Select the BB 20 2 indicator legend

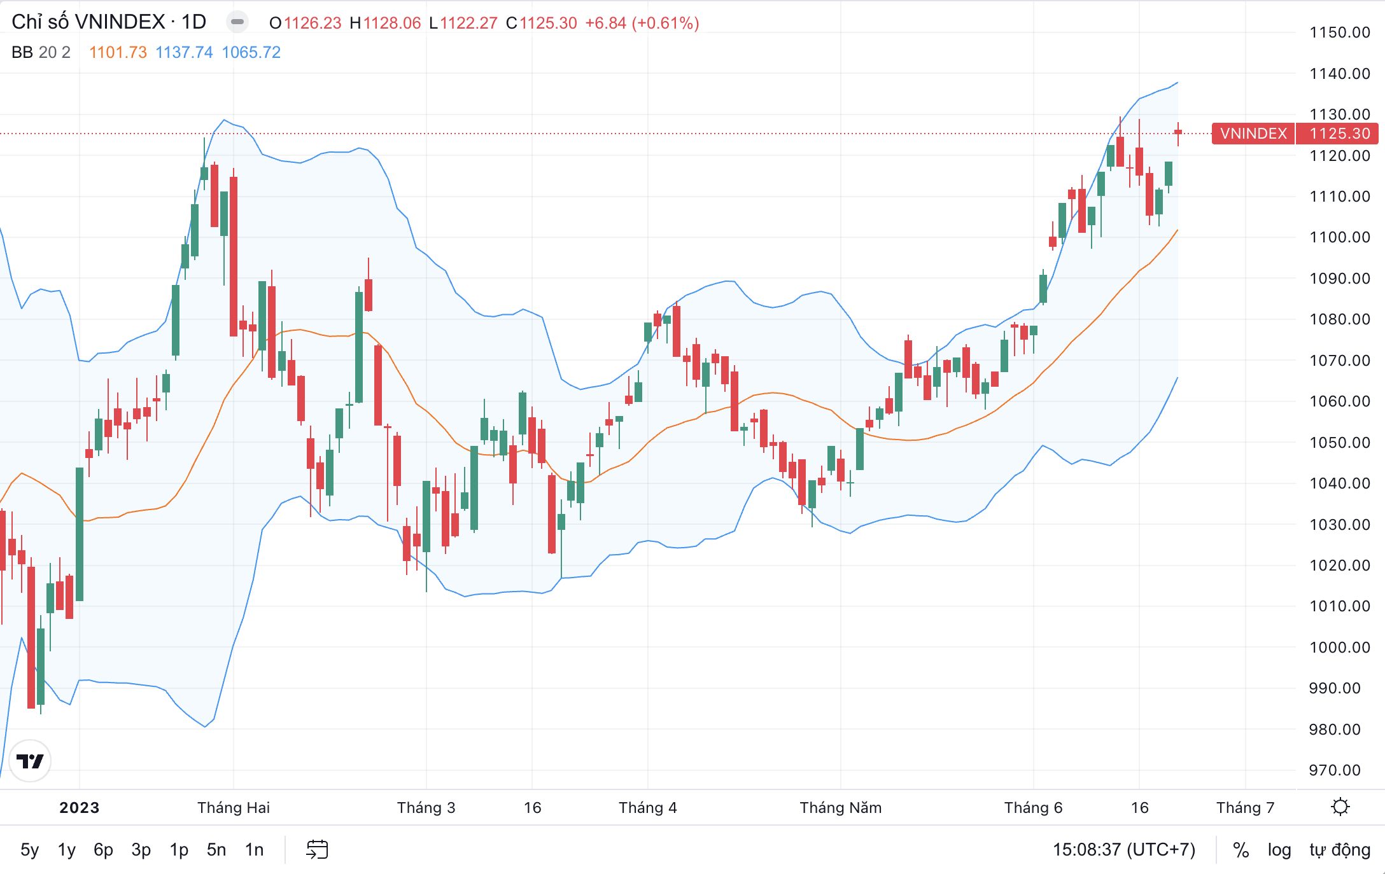click(x=41, y=52)
